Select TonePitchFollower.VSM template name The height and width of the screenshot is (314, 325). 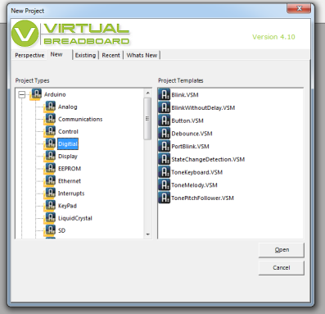click(202, 198)
